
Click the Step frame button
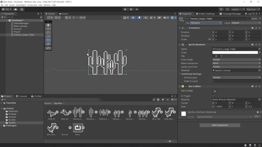coord(137,9)
